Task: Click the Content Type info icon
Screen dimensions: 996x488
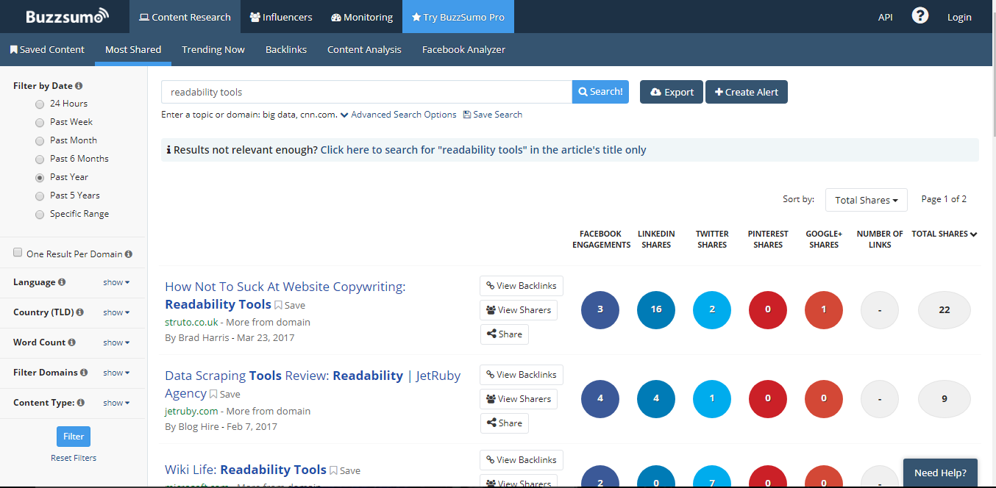Action: 81,403
